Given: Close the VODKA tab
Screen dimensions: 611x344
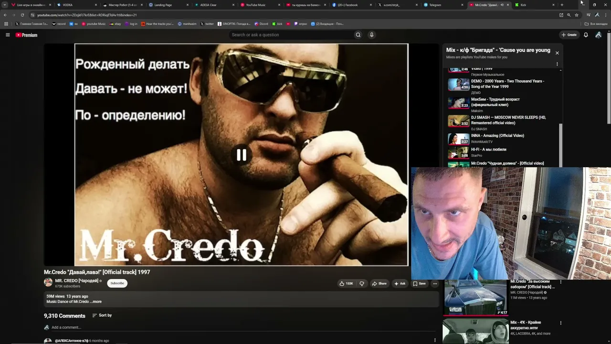Looking at the screenshot, I should click(95, 5).
